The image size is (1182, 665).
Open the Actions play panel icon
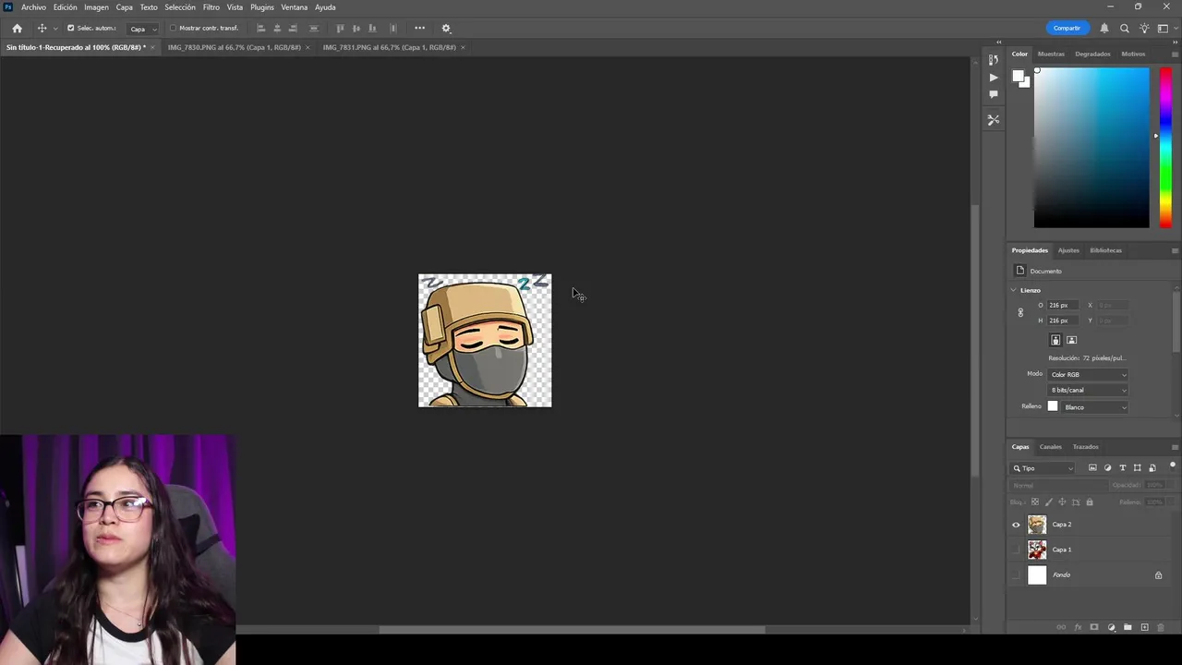click(994, 78)
